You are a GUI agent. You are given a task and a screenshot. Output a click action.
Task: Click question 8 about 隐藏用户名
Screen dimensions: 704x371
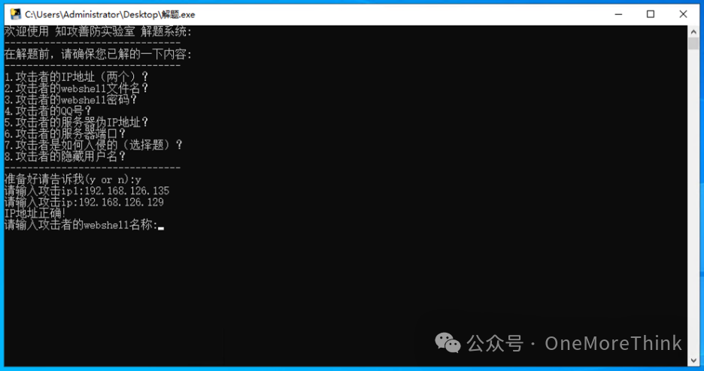[x=65, y=156]
